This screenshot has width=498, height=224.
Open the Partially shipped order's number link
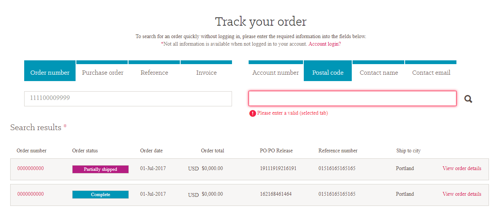coord(31,168)
